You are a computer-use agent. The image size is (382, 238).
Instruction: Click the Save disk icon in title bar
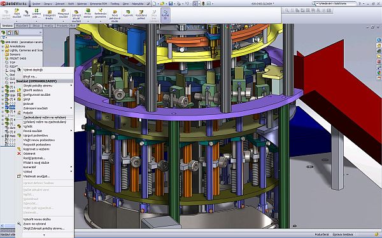(171, 3)
